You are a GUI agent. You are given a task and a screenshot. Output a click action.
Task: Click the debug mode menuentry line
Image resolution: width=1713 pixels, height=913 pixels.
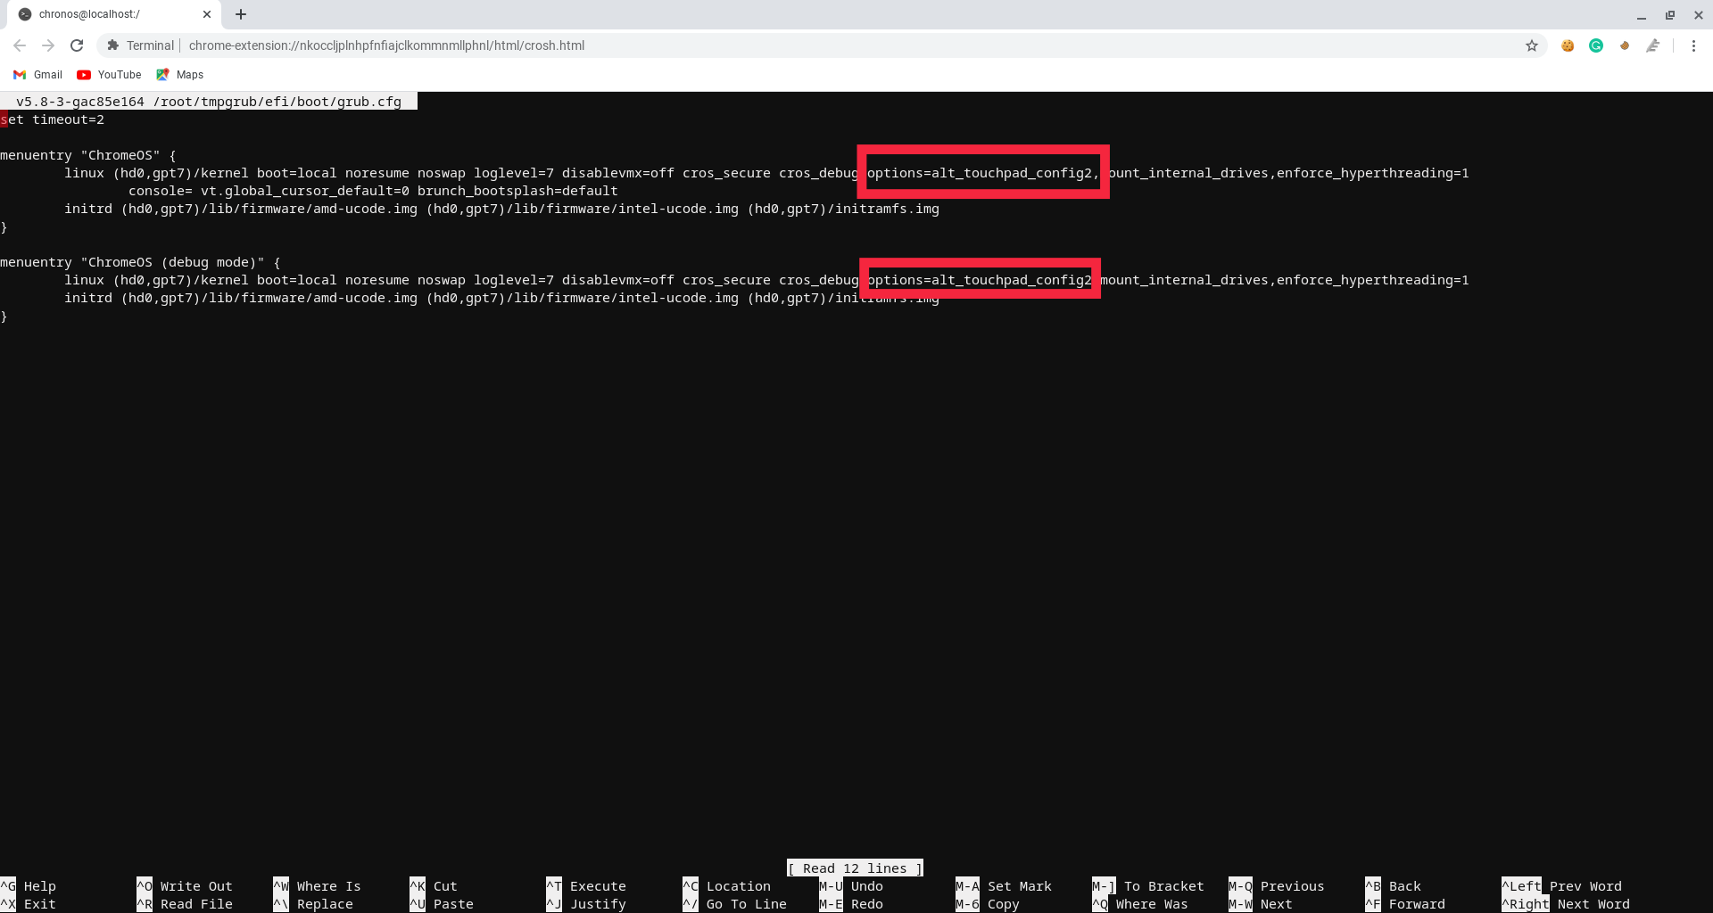click(x=140, y=262)
